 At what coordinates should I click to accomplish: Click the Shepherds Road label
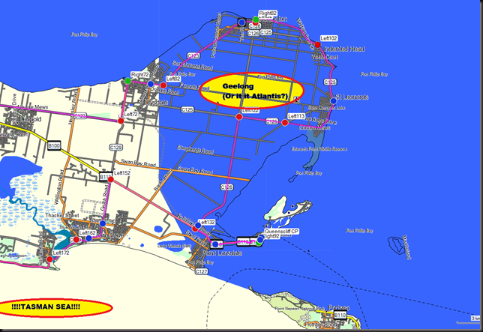[x=195, y=150]
